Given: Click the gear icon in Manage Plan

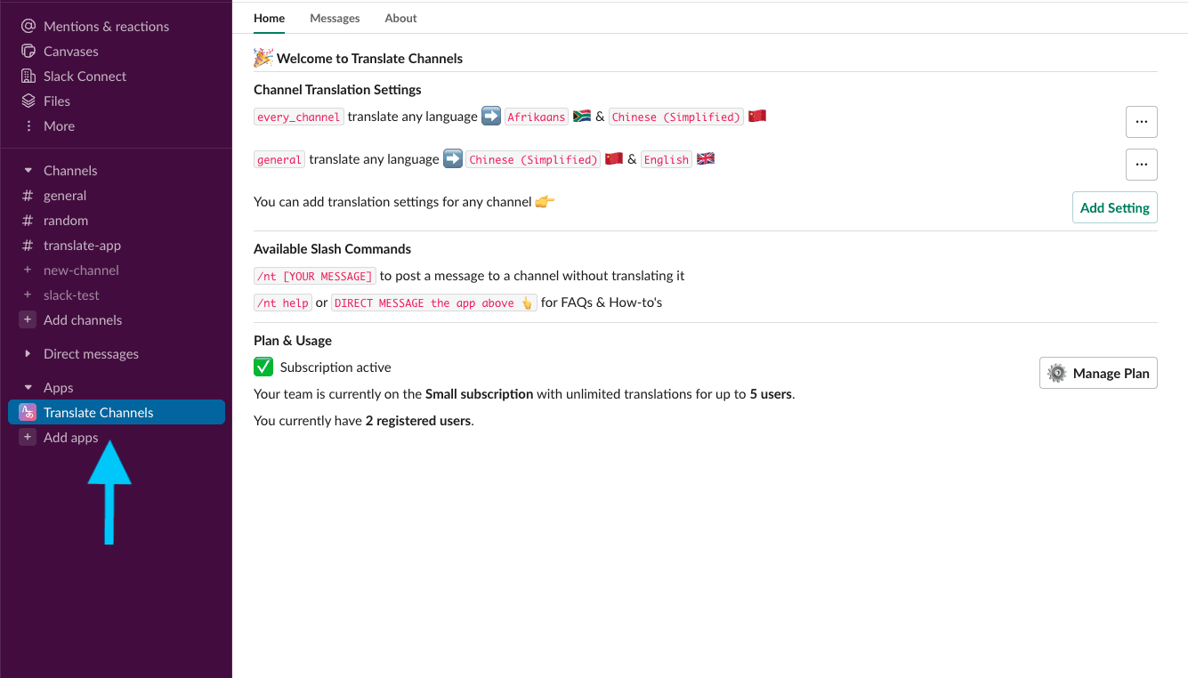Looking at the screenshot, I should [x=1057, y=374].
